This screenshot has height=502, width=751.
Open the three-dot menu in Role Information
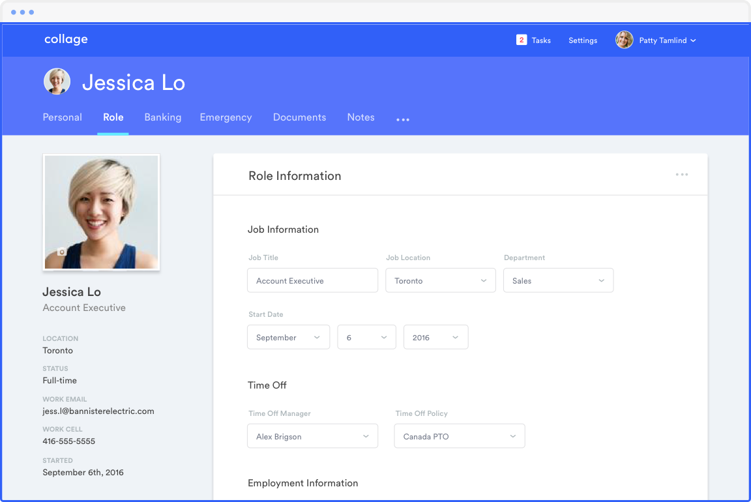tap(681, 175)
